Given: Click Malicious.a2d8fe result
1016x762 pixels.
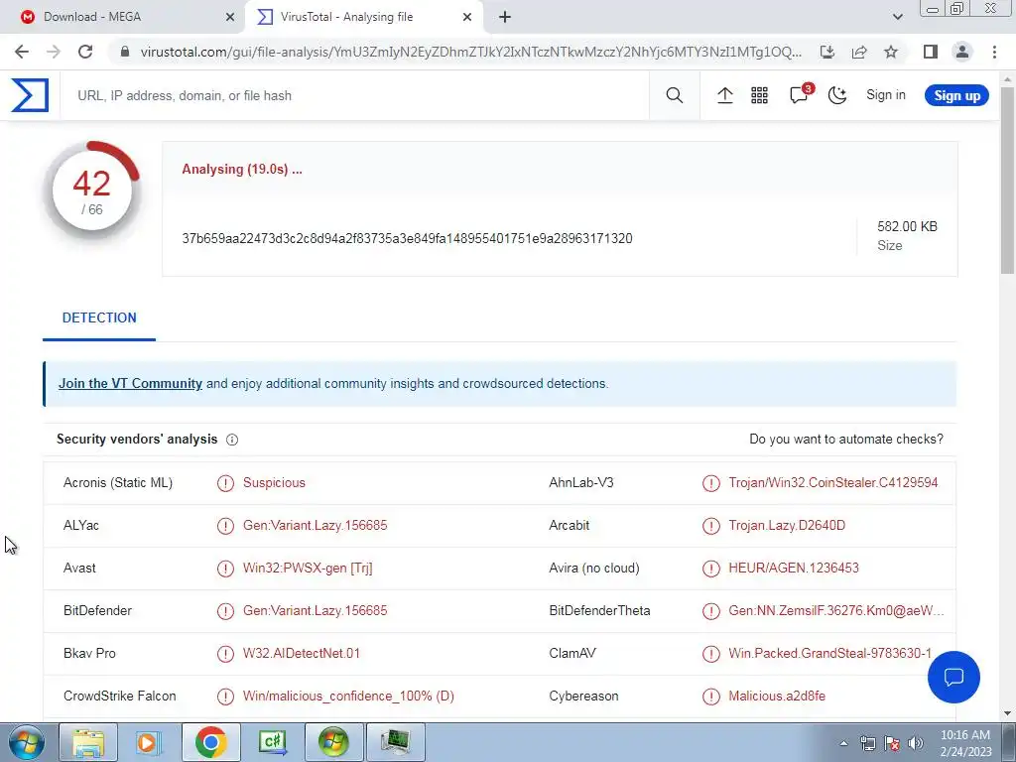Looking at the screenshot, I should tap(777, 696).
